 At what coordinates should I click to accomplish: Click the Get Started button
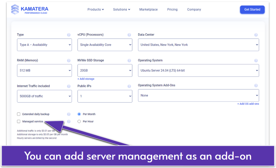(252, 10)
